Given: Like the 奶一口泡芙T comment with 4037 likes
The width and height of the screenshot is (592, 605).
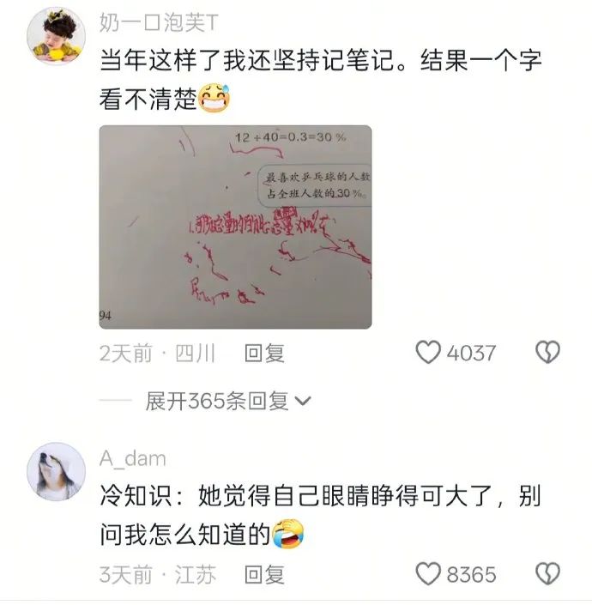Looking at the screenshot, I should point(428,353).
